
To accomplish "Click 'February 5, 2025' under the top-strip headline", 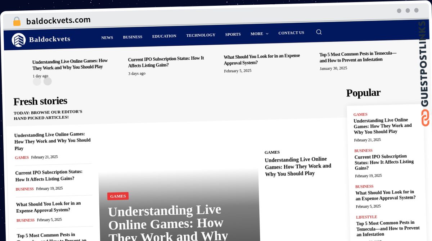I will (238, 71).
